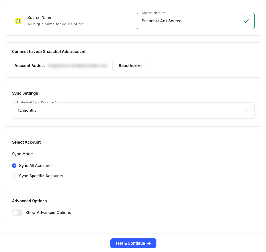Click the yellow Snapchat ghost logo icon
This screenshot has height=252, width=266.
click(x=18, y=21)
